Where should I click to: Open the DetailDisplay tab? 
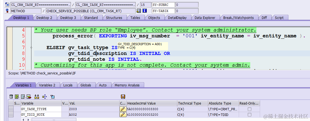pos(177,18)
